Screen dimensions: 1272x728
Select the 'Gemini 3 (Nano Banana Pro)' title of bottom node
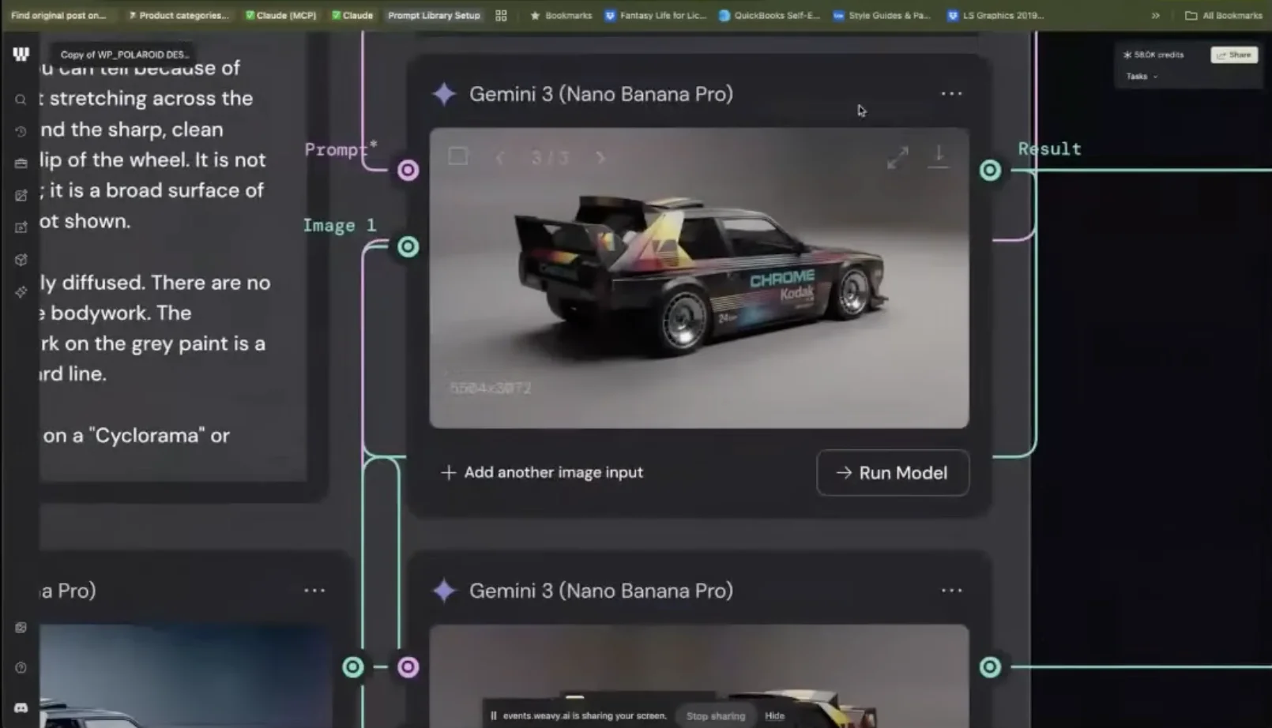[600, 591]
